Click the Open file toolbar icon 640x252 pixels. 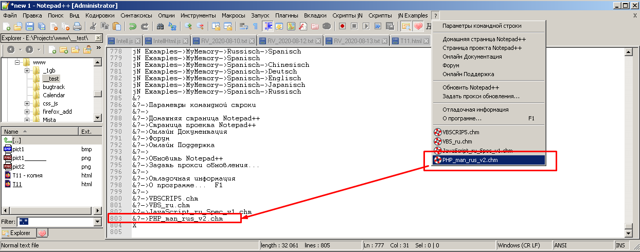tap(18, 26)
